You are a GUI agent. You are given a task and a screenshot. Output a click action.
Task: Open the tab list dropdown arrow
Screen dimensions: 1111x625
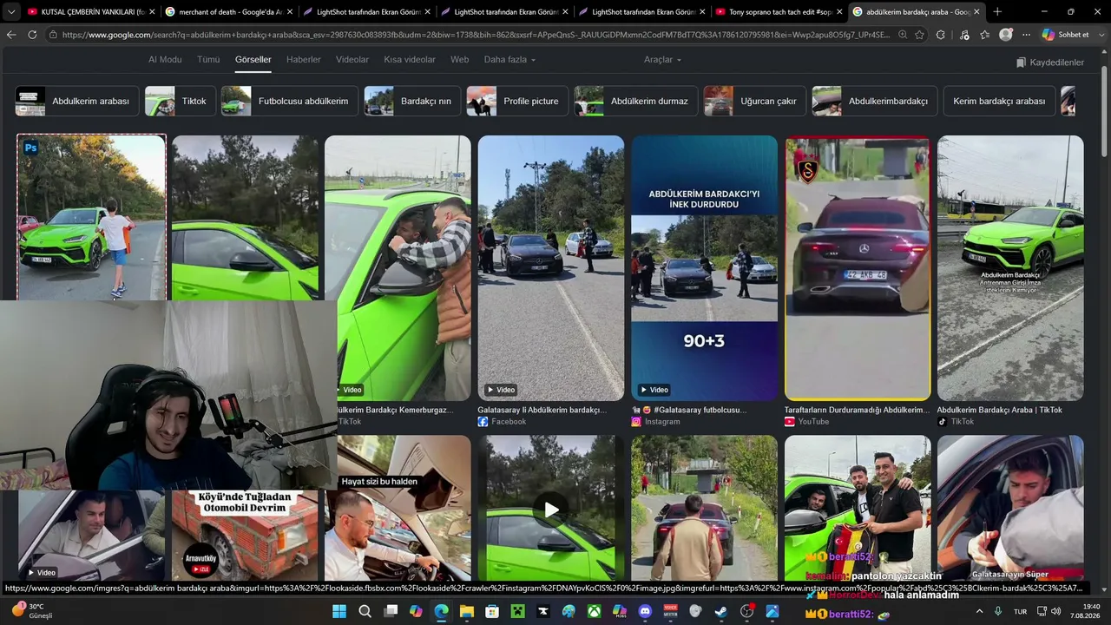coord(11,12)
